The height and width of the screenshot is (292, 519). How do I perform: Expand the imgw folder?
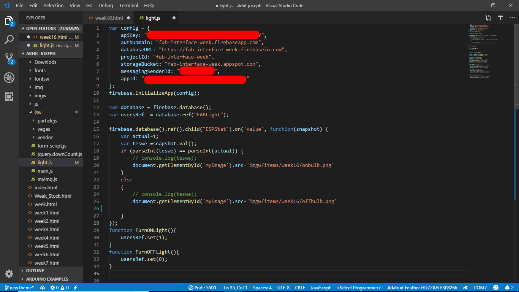(51, 95)
